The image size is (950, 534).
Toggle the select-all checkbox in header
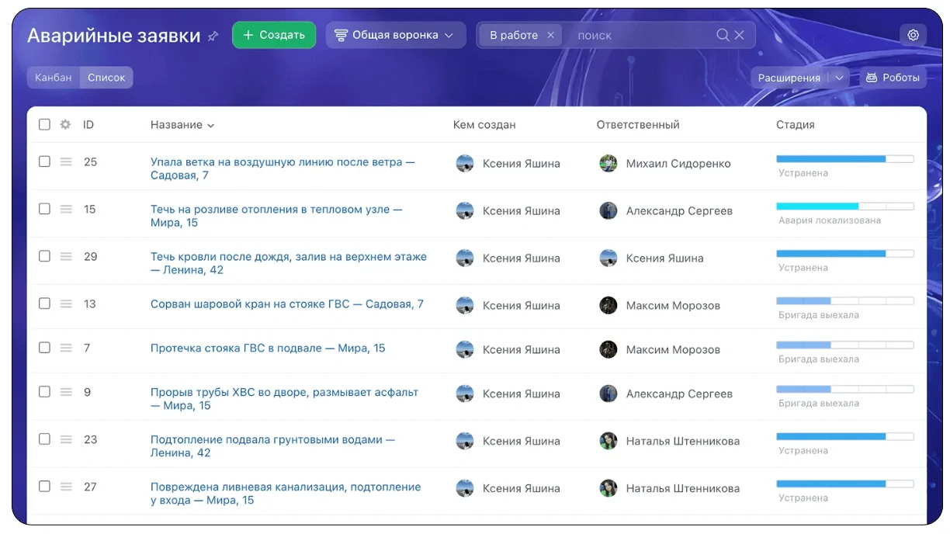(x=44, y=124)
